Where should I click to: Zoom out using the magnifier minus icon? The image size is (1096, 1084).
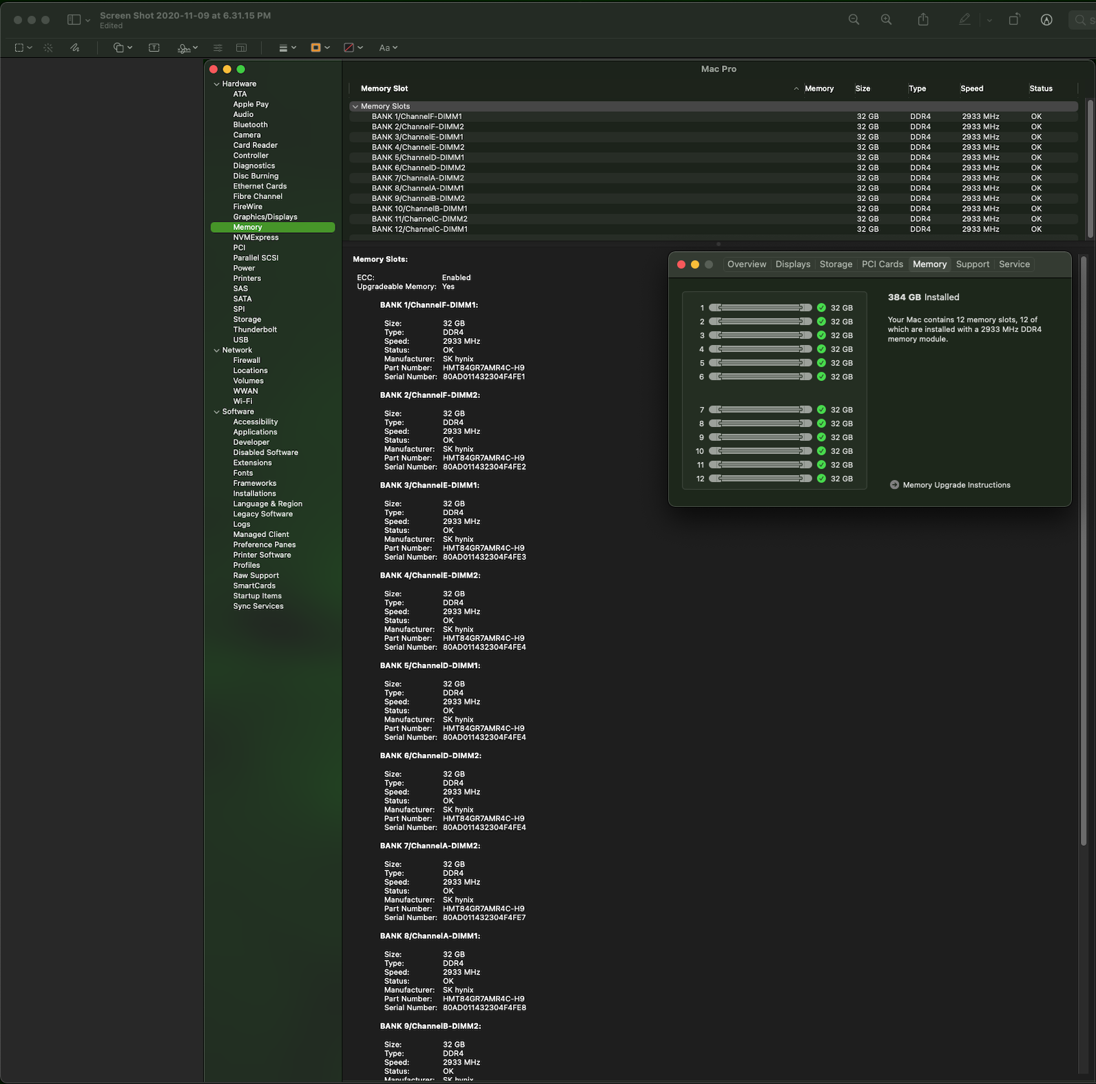(854, 20)
